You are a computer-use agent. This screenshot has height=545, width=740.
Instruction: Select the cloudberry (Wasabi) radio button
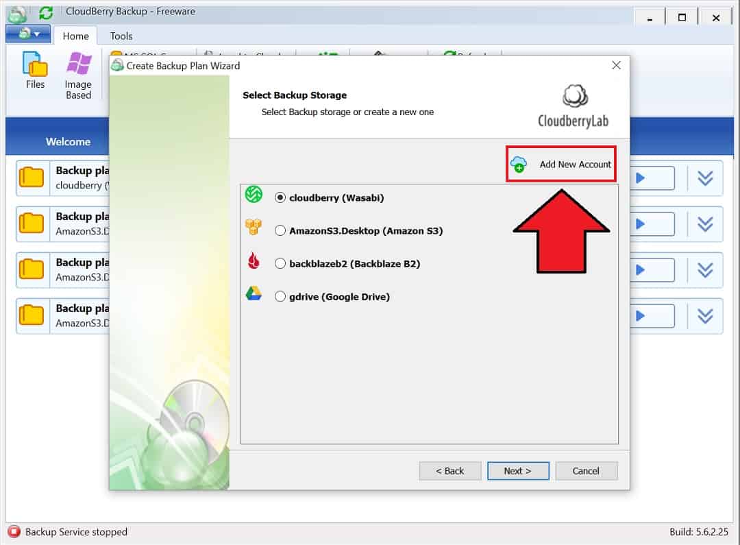click(280, 197)
